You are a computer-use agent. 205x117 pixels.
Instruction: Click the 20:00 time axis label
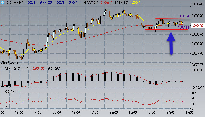point(57,113)
